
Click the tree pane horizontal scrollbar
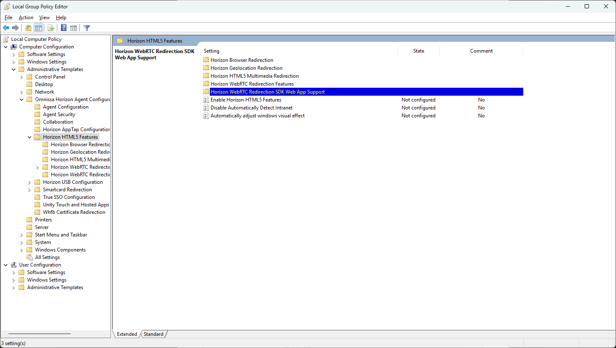[39, 334]
